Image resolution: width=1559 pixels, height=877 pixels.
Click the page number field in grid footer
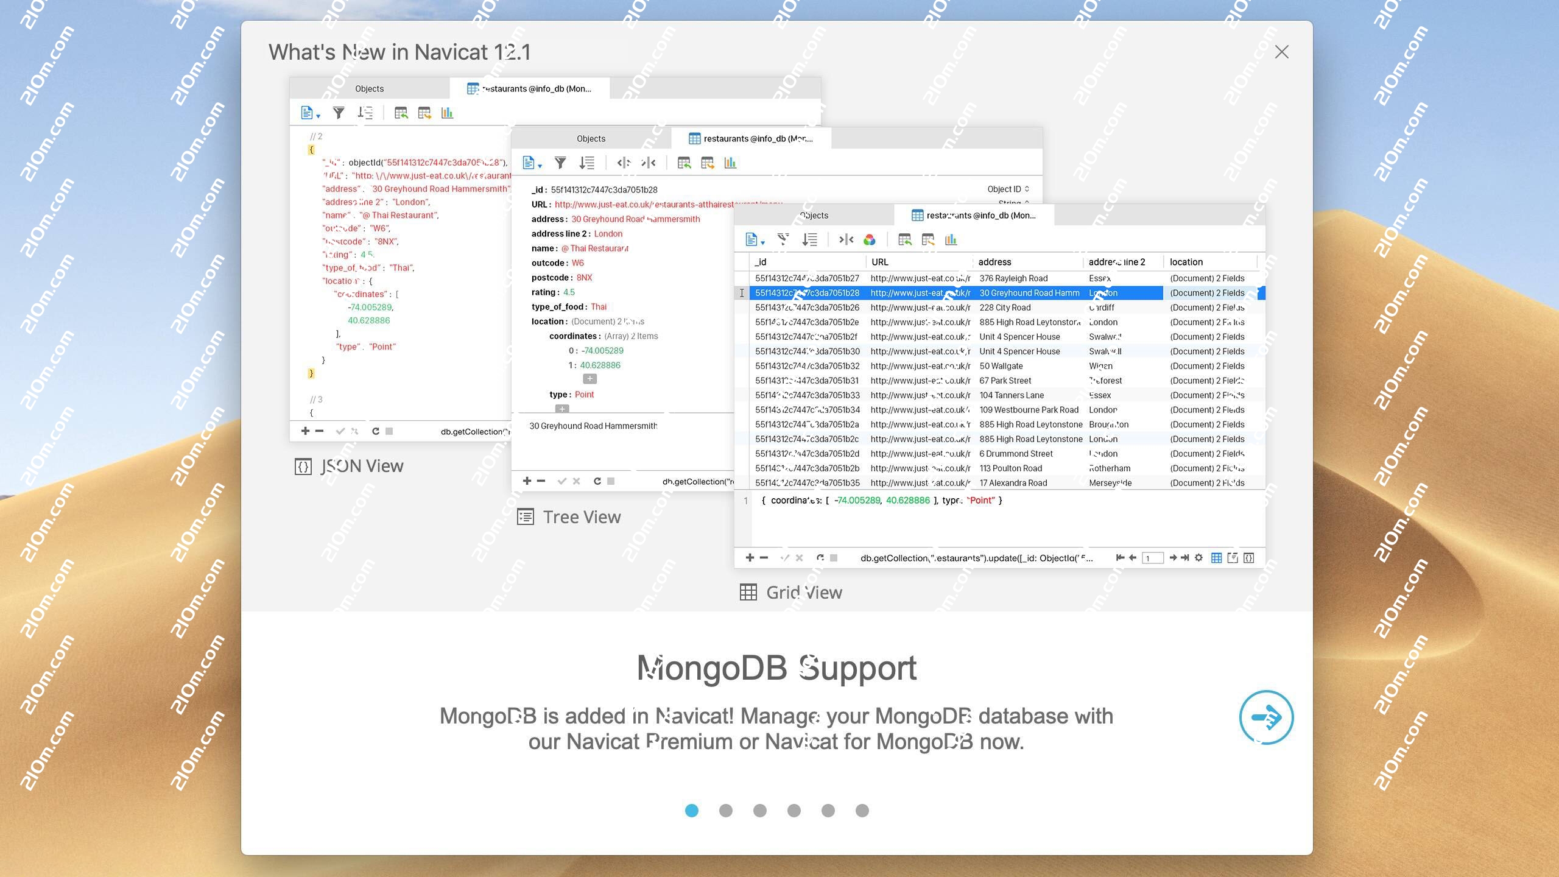coord(1152,558)
